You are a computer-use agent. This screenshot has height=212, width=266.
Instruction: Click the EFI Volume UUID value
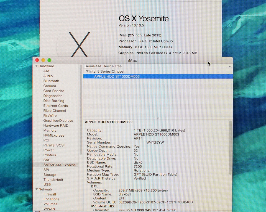click(155, 202)
